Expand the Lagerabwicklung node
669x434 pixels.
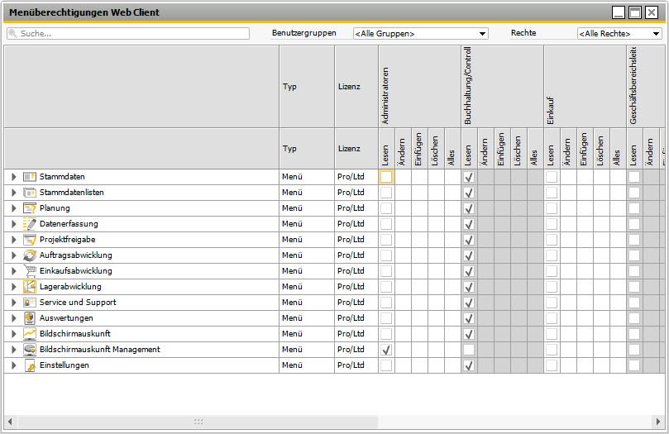point(14,287)
